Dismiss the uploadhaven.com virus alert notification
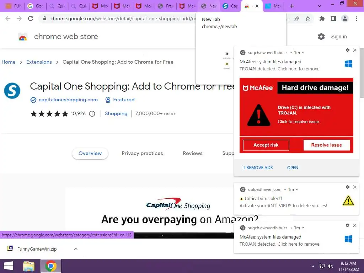Image resolution: width=364 pixels, height=273 pixels. pyautogui.click(x=355, y=187)
